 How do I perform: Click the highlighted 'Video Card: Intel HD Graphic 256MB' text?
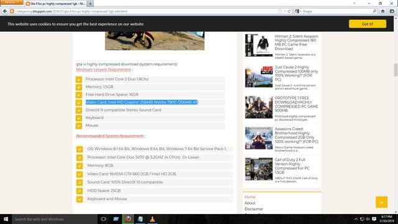[142, 102]
